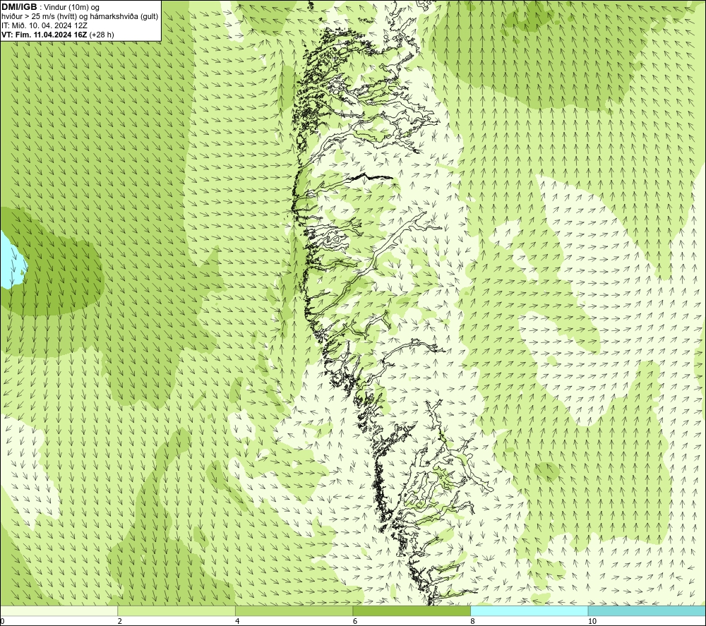Click the legend scale label '4'
The width and height of the screenshot is (706, 626).
coord(237,621)
